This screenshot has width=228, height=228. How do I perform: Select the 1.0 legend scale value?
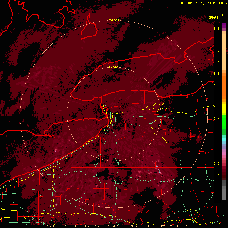point(217,152)
